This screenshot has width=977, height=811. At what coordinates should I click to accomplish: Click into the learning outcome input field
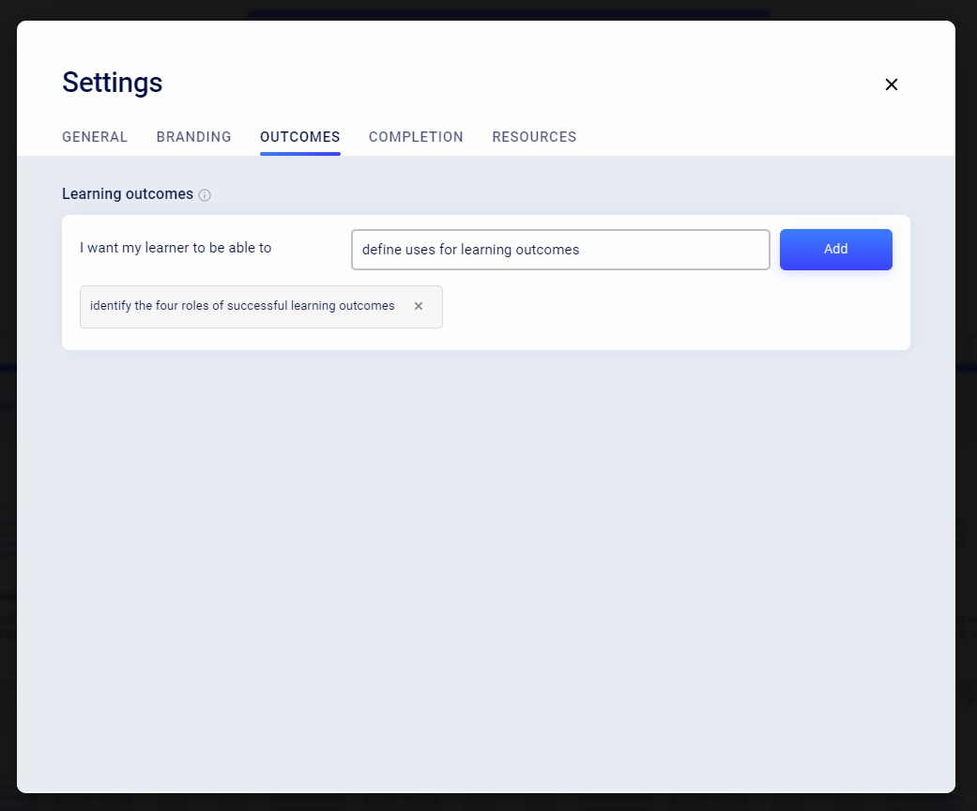[x=560, y=250]
